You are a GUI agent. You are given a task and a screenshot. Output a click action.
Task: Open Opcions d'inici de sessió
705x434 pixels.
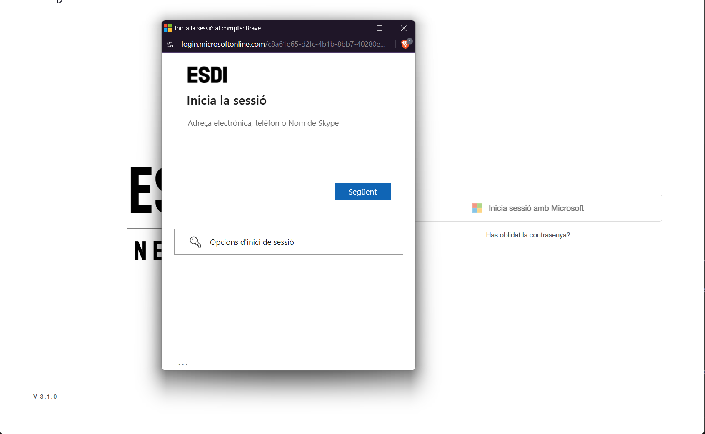click(289, 242)
